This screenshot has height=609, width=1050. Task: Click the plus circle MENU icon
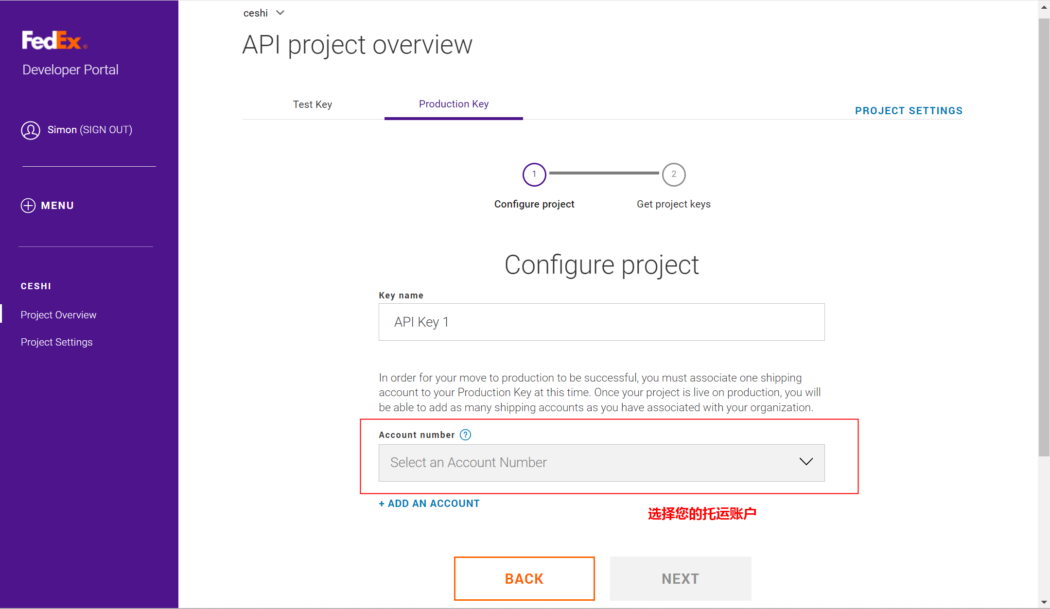click(28, 206)
